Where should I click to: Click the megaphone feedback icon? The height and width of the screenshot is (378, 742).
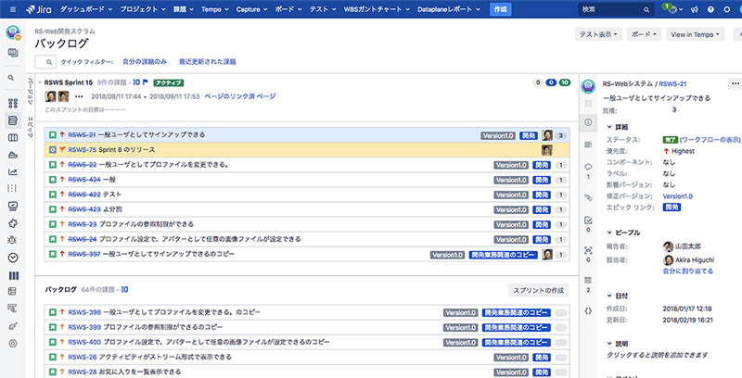(694, 9)
